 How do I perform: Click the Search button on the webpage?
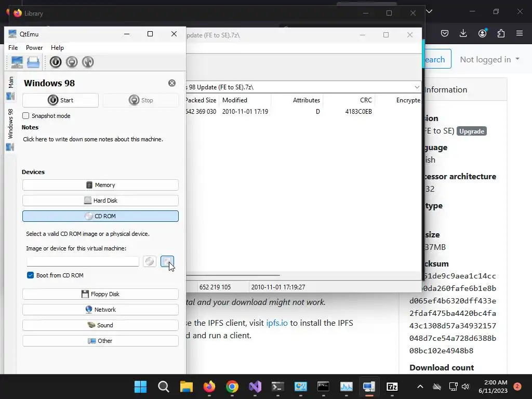click(x=436, y=59)
